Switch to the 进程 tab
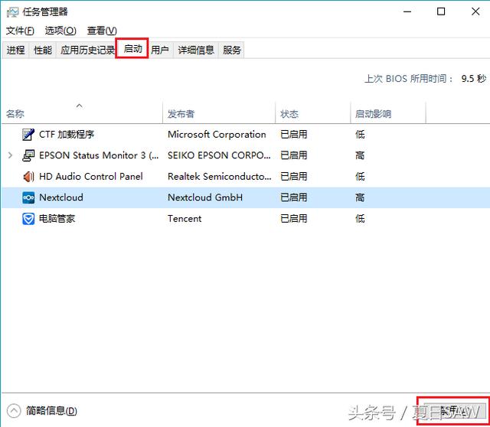This screenshot has height=427, width=490. pyautogui.click(x=15, y=51)
